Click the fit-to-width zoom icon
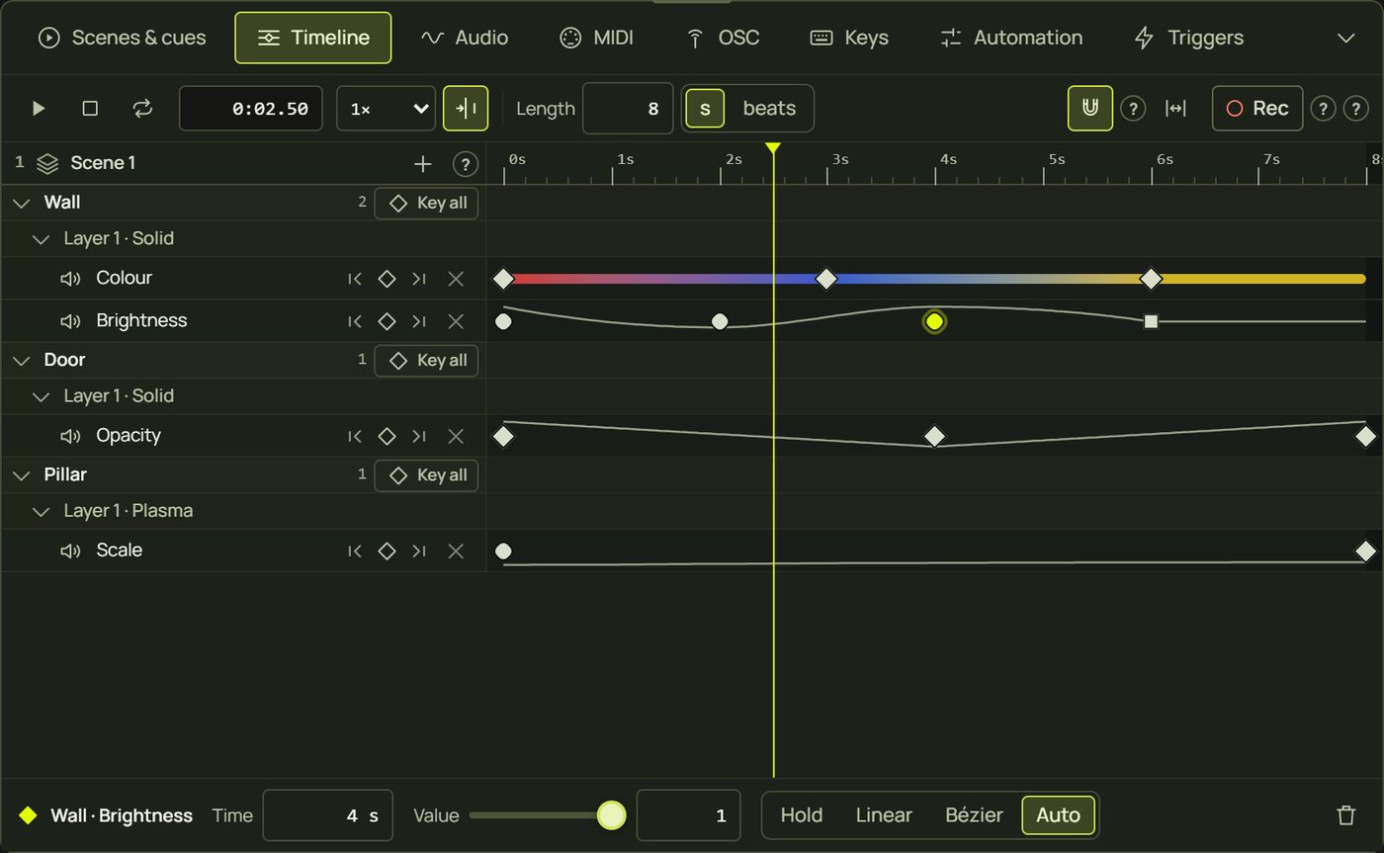1384x853 pixels. pos(1175,109)
